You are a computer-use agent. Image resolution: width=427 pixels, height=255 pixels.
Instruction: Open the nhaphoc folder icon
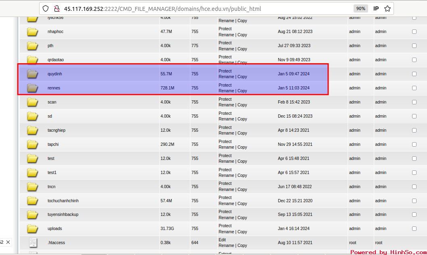(x=32, y=31)
